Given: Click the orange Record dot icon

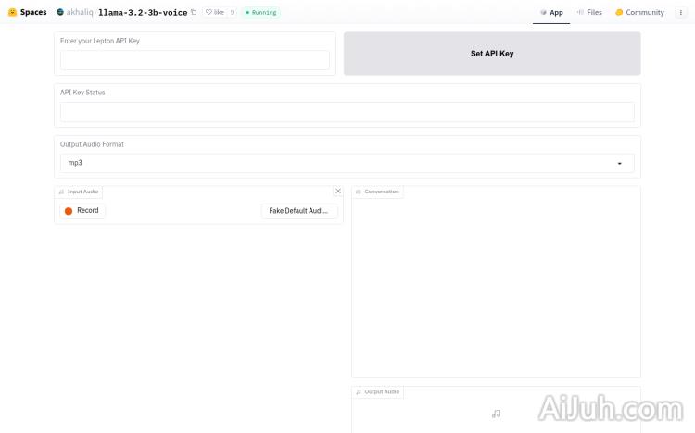Looking at the screenshot, I should coord(69,211).
